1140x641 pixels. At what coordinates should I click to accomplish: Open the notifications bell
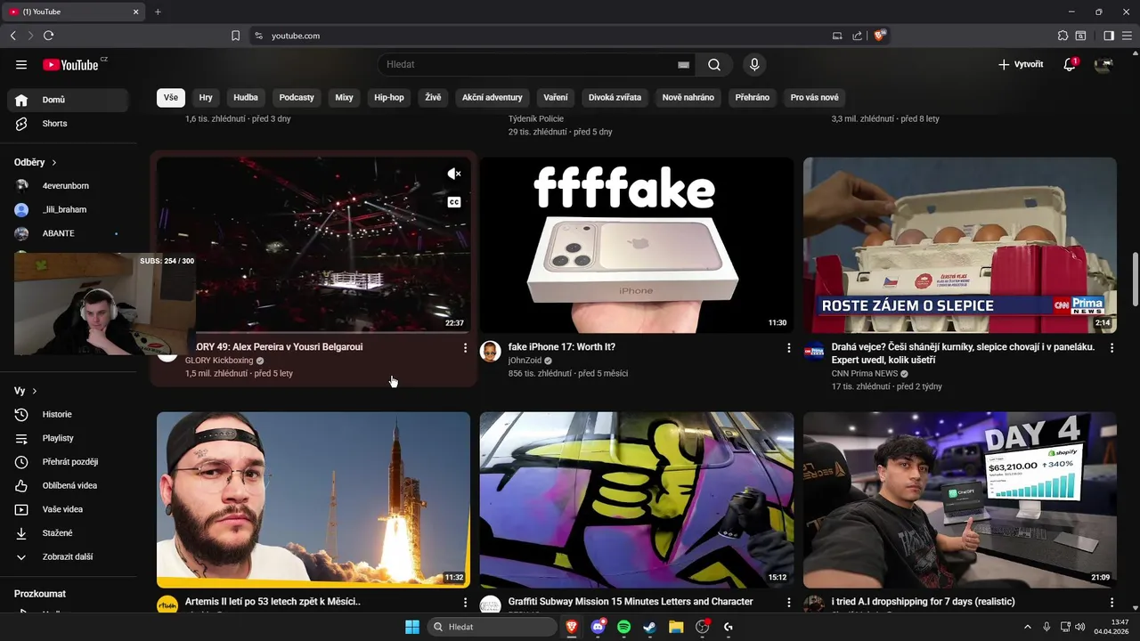tap(1070, 64)
